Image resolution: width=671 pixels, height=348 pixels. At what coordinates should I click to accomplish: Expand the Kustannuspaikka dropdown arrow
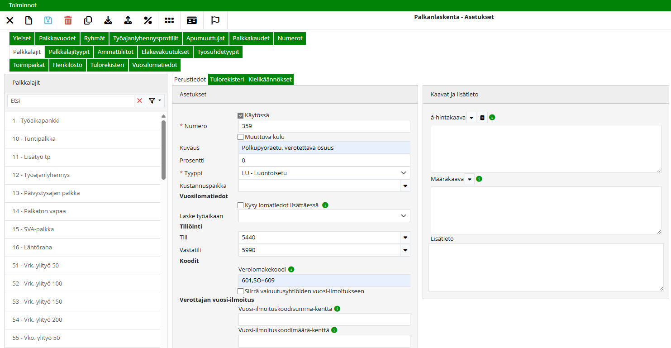[405, 186]
